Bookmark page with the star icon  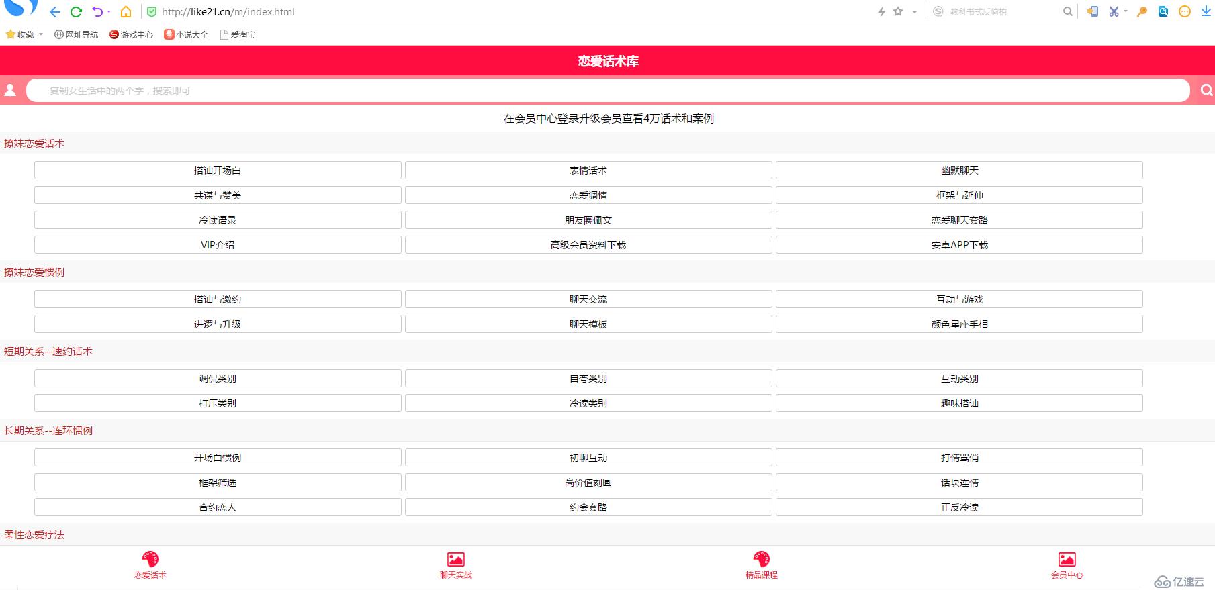(x=898, y=11)
